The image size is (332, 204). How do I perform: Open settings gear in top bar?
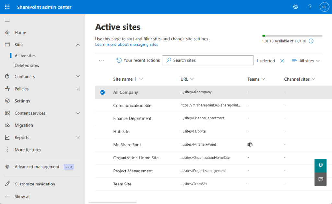[295, 7]
